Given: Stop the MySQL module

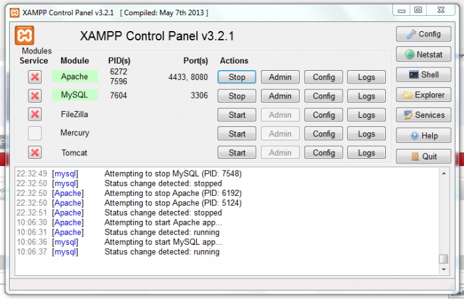Looking at the screenshot, I should (237, 96).
